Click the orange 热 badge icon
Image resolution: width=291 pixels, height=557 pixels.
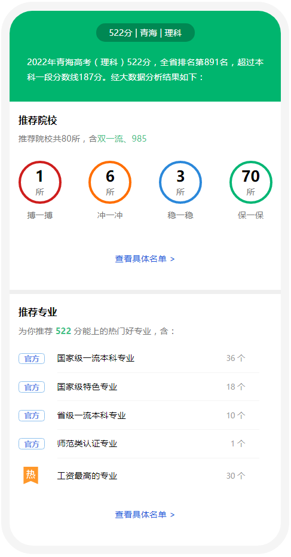click(31, 475)
